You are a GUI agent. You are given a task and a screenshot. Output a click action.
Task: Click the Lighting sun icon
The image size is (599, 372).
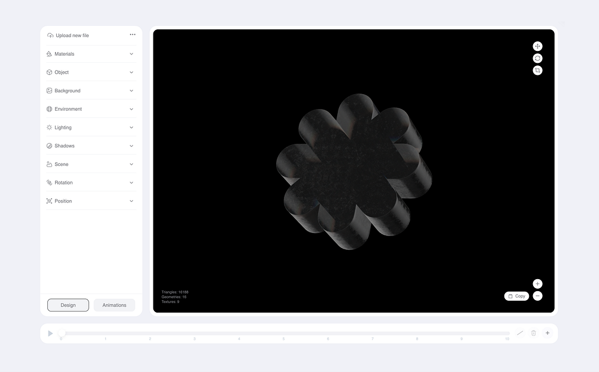(49, 127)
